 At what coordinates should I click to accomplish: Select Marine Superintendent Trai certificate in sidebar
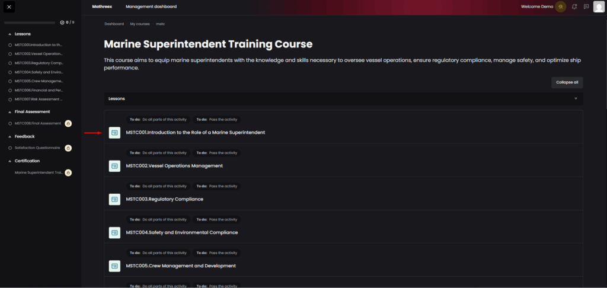[39, 172]
